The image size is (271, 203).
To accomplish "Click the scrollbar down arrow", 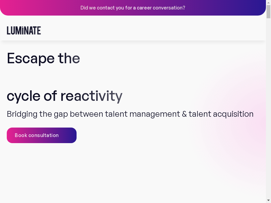I will click(x=268, y=200).
